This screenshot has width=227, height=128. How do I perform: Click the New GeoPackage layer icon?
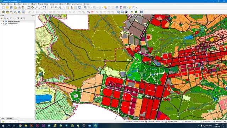[7, 12]
